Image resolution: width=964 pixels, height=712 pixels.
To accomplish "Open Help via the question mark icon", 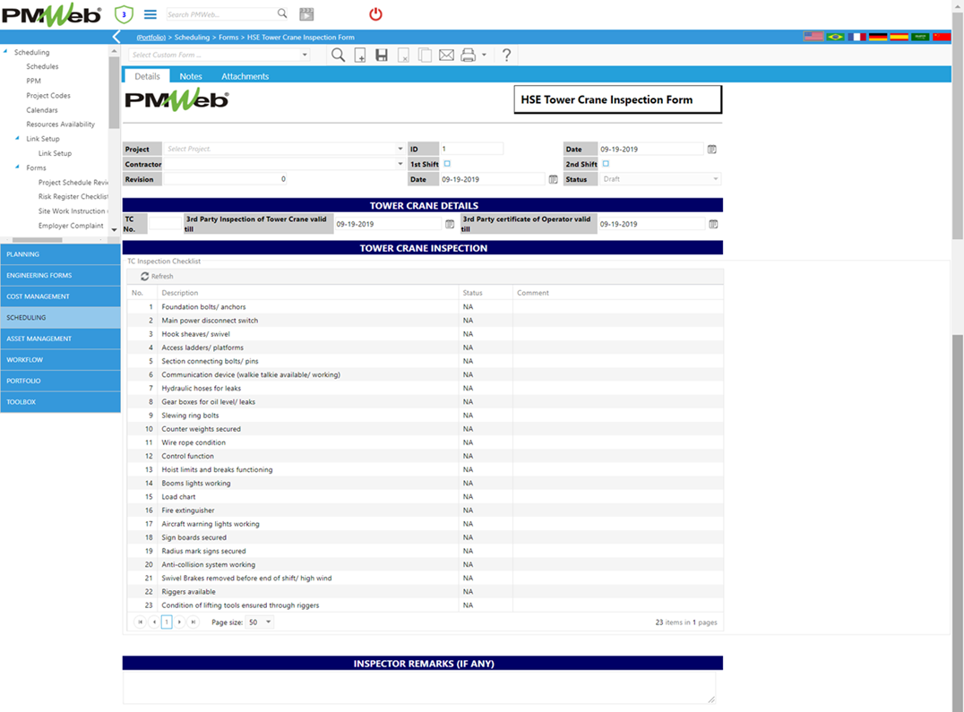I will [506, 56].
